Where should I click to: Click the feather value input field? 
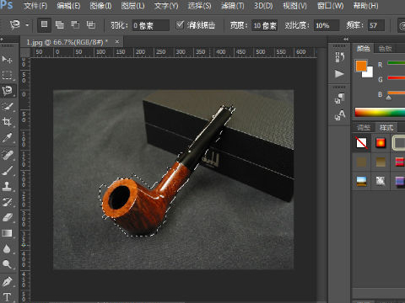click(151, 25)
